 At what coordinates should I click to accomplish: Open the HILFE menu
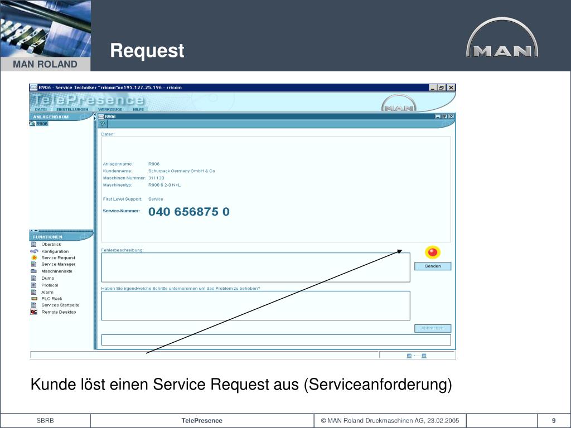coord(138,109)
